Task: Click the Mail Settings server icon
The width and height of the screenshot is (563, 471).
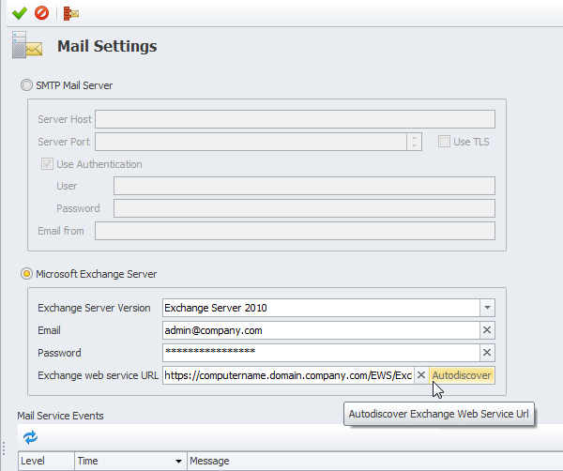Action: (x=28, y=46)
